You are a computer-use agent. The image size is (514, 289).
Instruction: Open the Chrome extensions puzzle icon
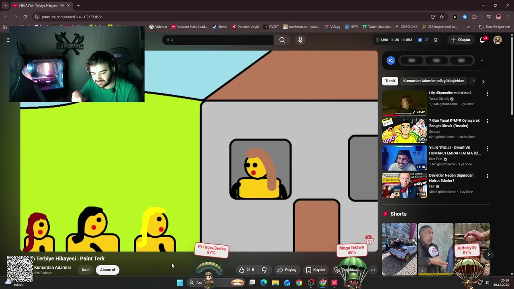475,17
